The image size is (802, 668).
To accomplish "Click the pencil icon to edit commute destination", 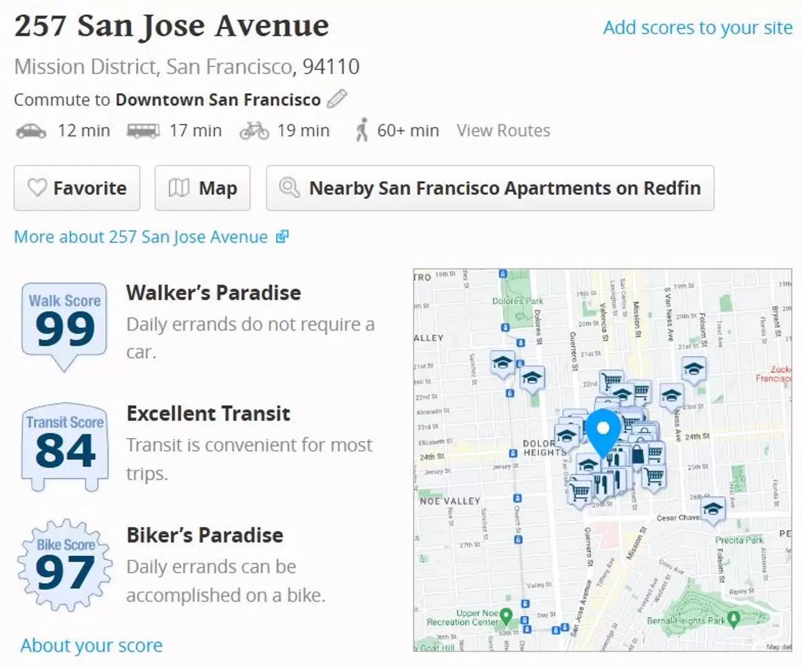I will coord(337,99).
